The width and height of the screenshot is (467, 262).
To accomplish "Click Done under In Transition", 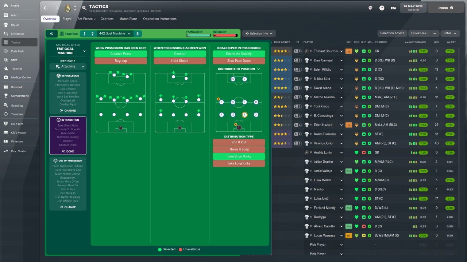I will [x=68, y=151].
